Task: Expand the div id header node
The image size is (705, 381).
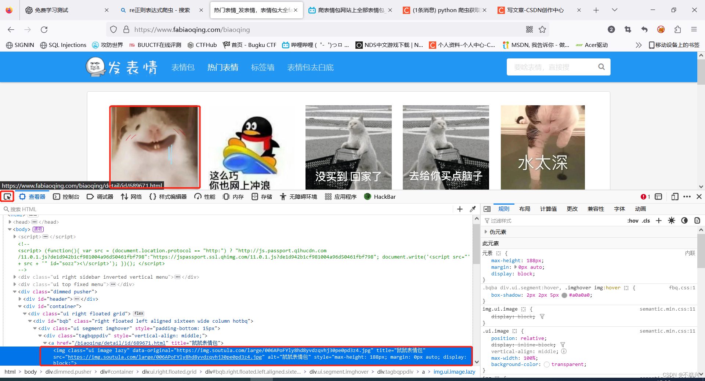Action: (x=20, y=299)
